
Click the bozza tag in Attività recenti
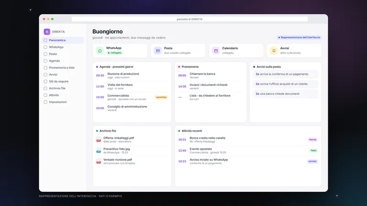[x=313, y=139]
